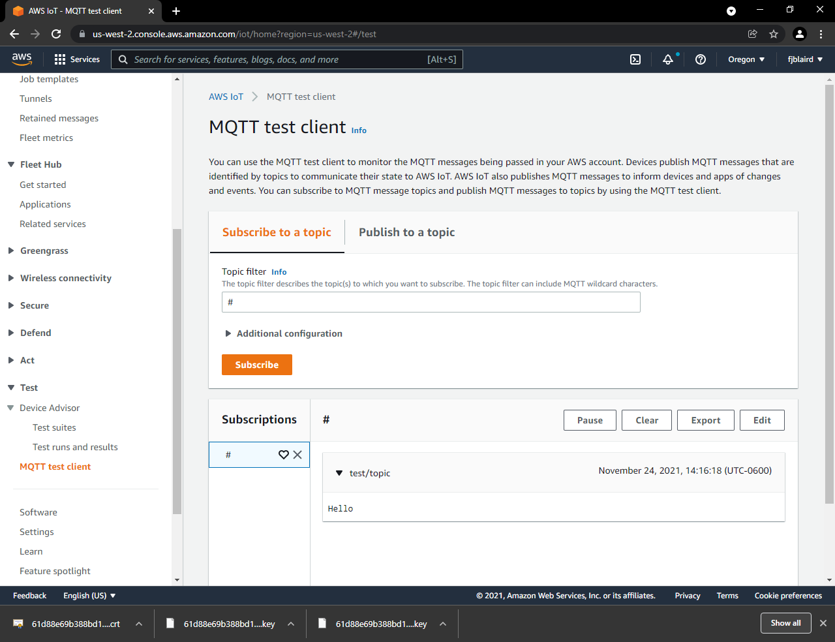Reload the browser page
Image resolution: width=835 pixels, height=642 pixels.
[x=56, y=34]
